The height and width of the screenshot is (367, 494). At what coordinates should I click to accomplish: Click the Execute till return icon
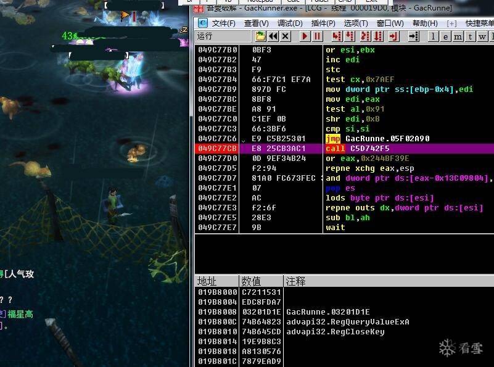click(393, 36)
